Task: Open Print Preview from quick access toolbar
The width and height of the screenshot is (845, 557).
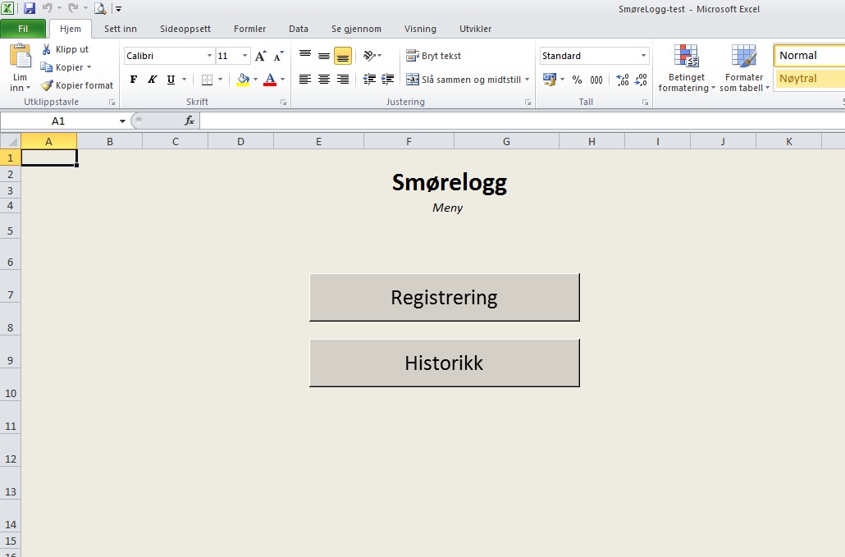Action: coord(100,8)
